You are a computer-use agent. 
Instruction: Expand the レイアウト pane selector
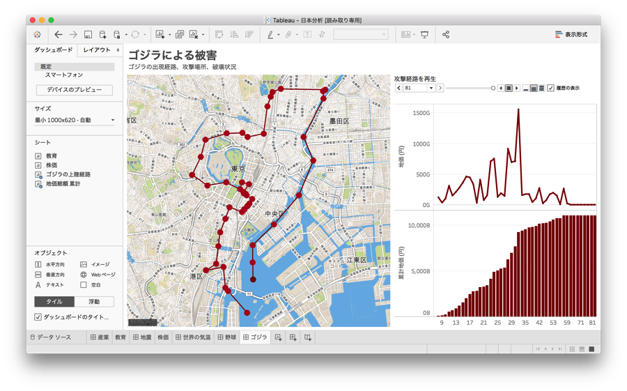(x=100, y=50)
